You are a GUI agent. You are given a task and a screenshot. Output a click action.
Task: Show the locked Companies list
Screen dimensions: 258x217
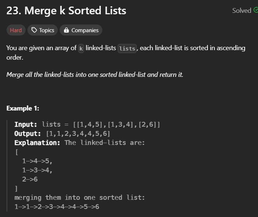click(81, 30)
